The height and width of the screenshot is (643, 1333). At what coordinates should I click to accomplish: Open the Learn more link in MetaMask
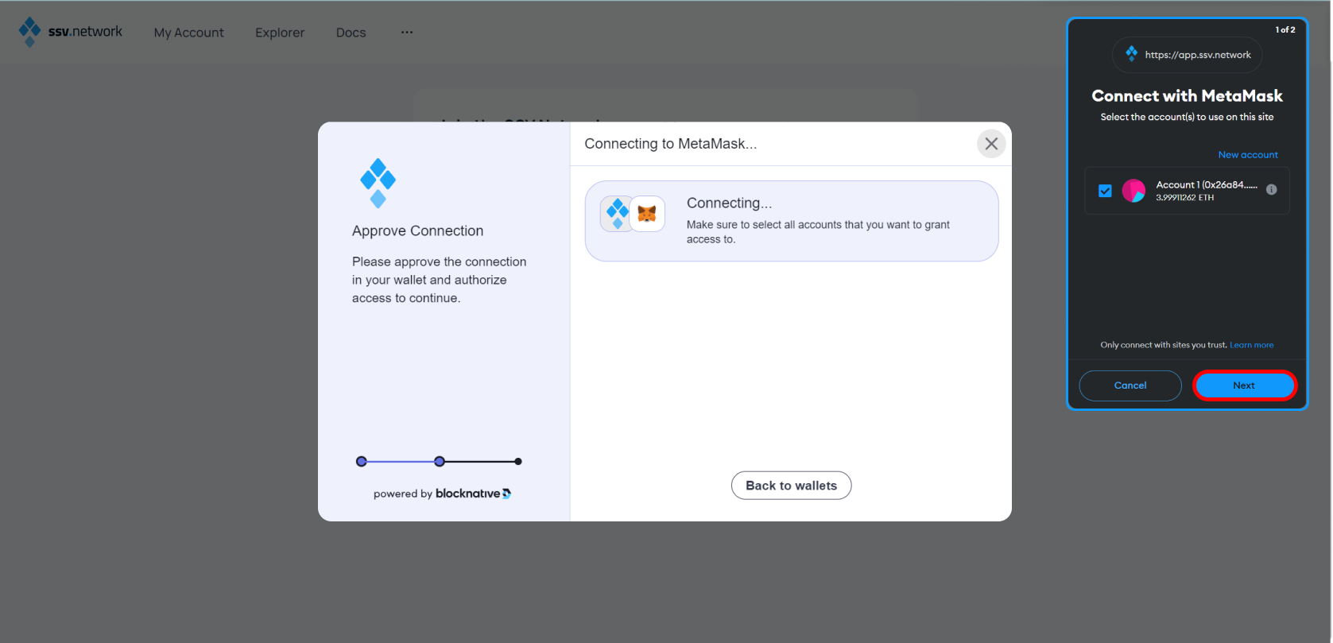[1252, 345]
